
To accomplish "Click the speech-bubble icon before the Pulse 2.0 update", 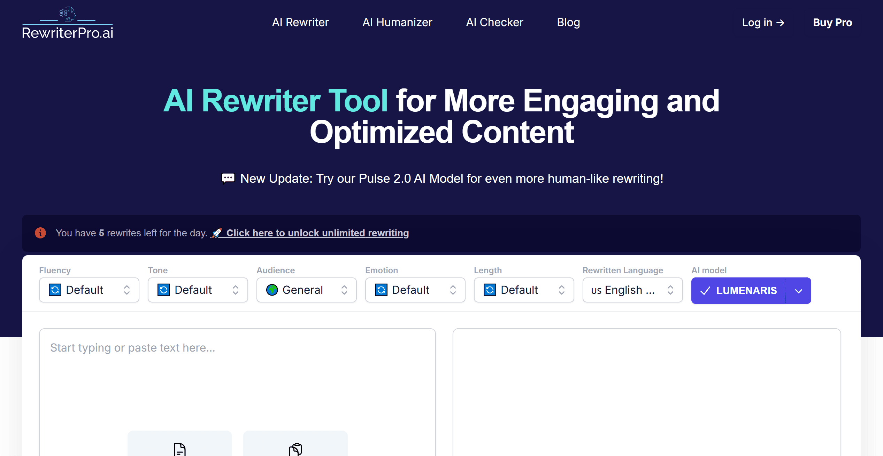I will [x=228, y=178].
